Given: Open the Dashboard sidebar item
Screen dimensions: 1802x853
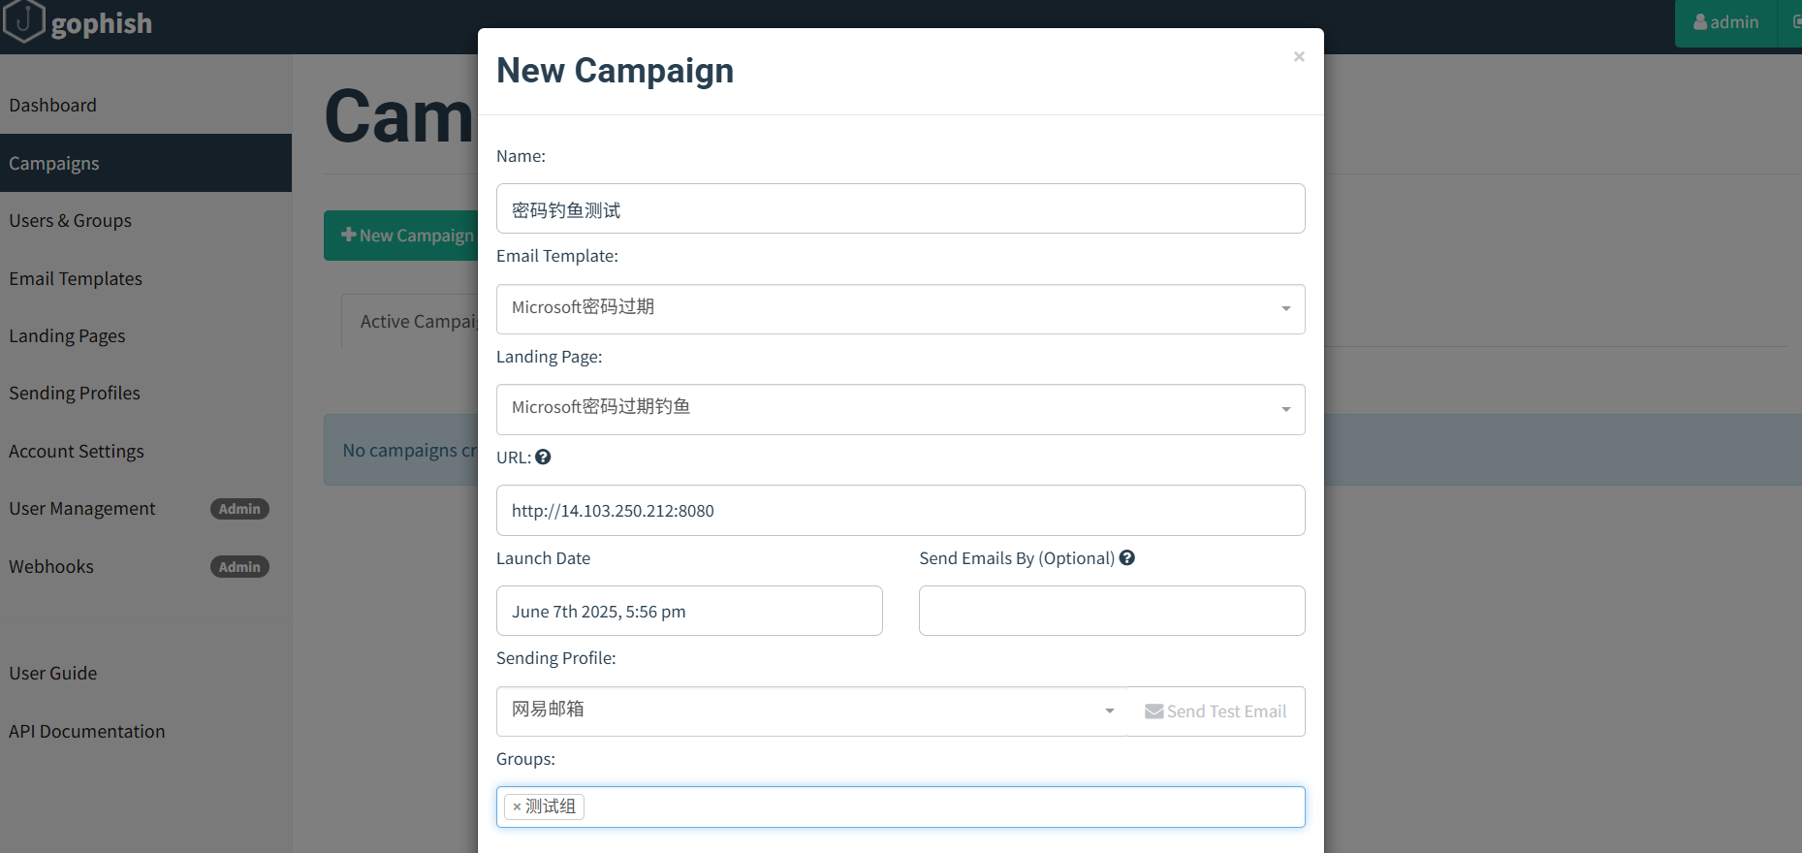Looking at the screenshot, I should [53, 106].
